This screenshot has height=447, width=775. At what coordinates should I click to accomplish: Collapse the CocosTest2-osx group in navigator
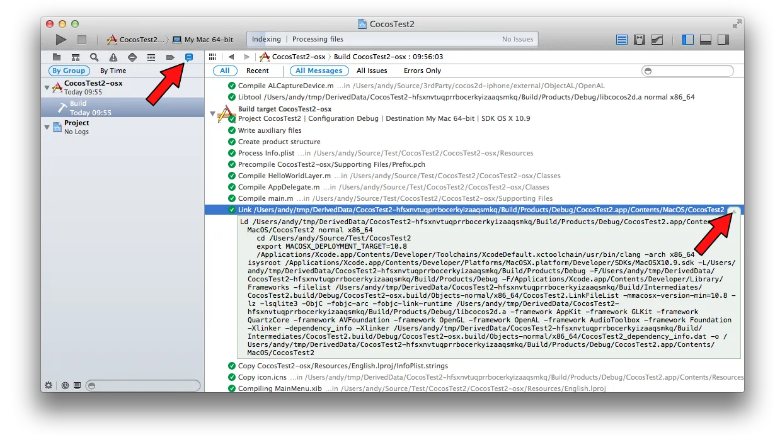(x=47, y=88)
